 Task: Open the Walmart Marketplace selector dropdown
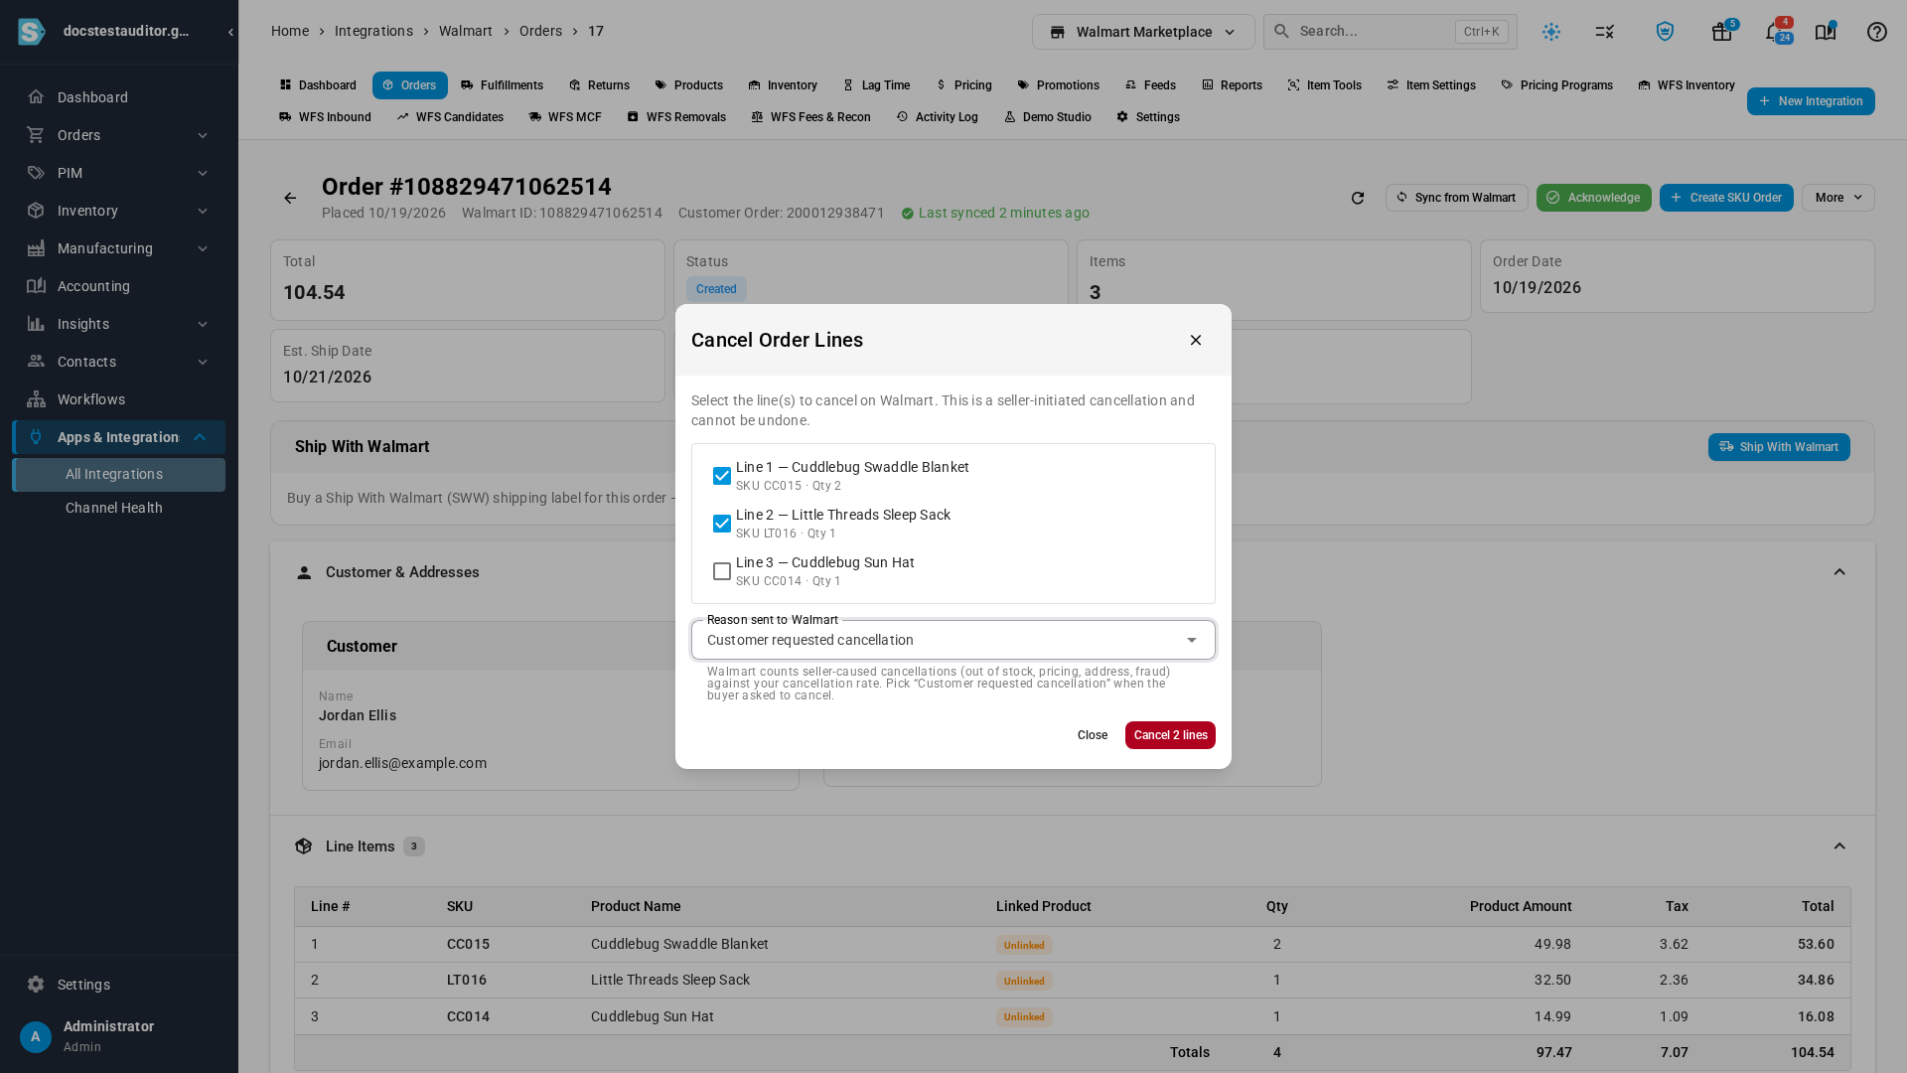[1143, 32]
